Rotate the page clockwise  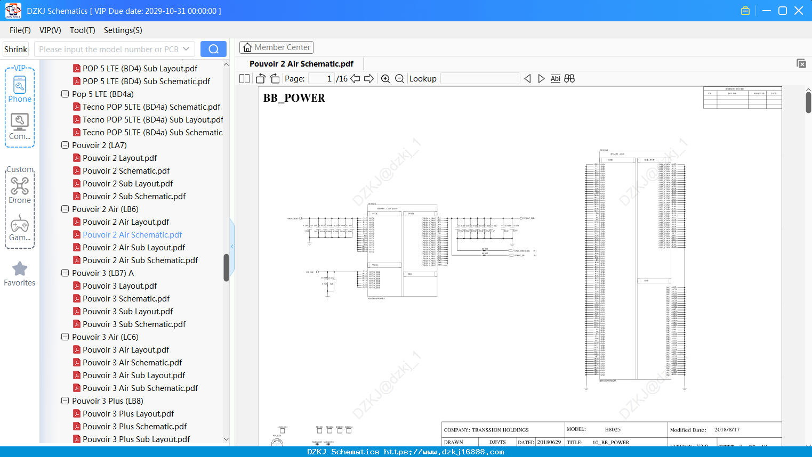pos(275,78)
